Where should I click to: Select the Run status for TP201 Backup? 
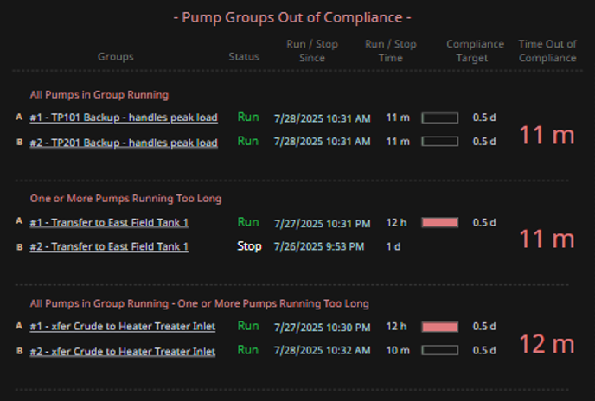(248, 142)
